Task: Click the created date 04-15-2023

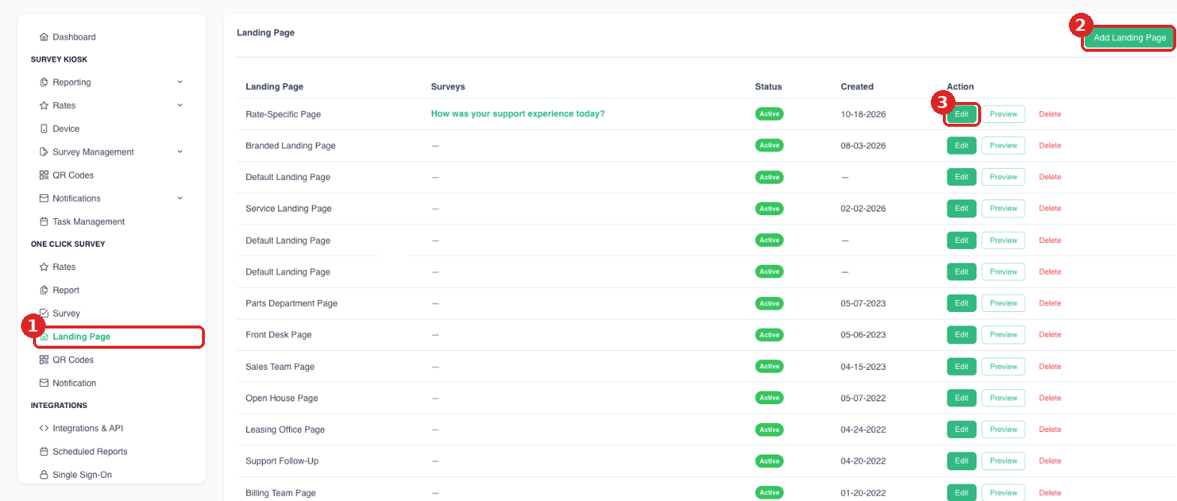Action: [x=863, y=367]
